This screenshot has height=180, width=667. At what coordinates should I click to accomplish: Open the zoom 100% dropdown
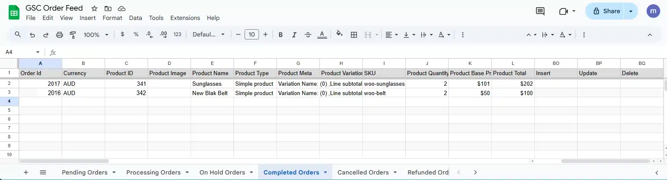[x=96, y=35]
